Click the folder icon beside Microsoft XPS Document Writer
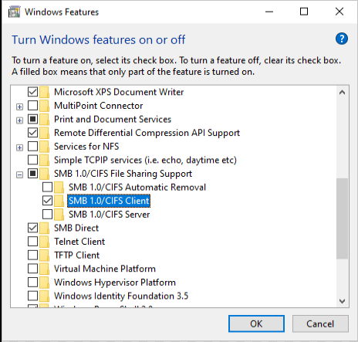This screenshot has height=342, width=358. tap(45, 92)
